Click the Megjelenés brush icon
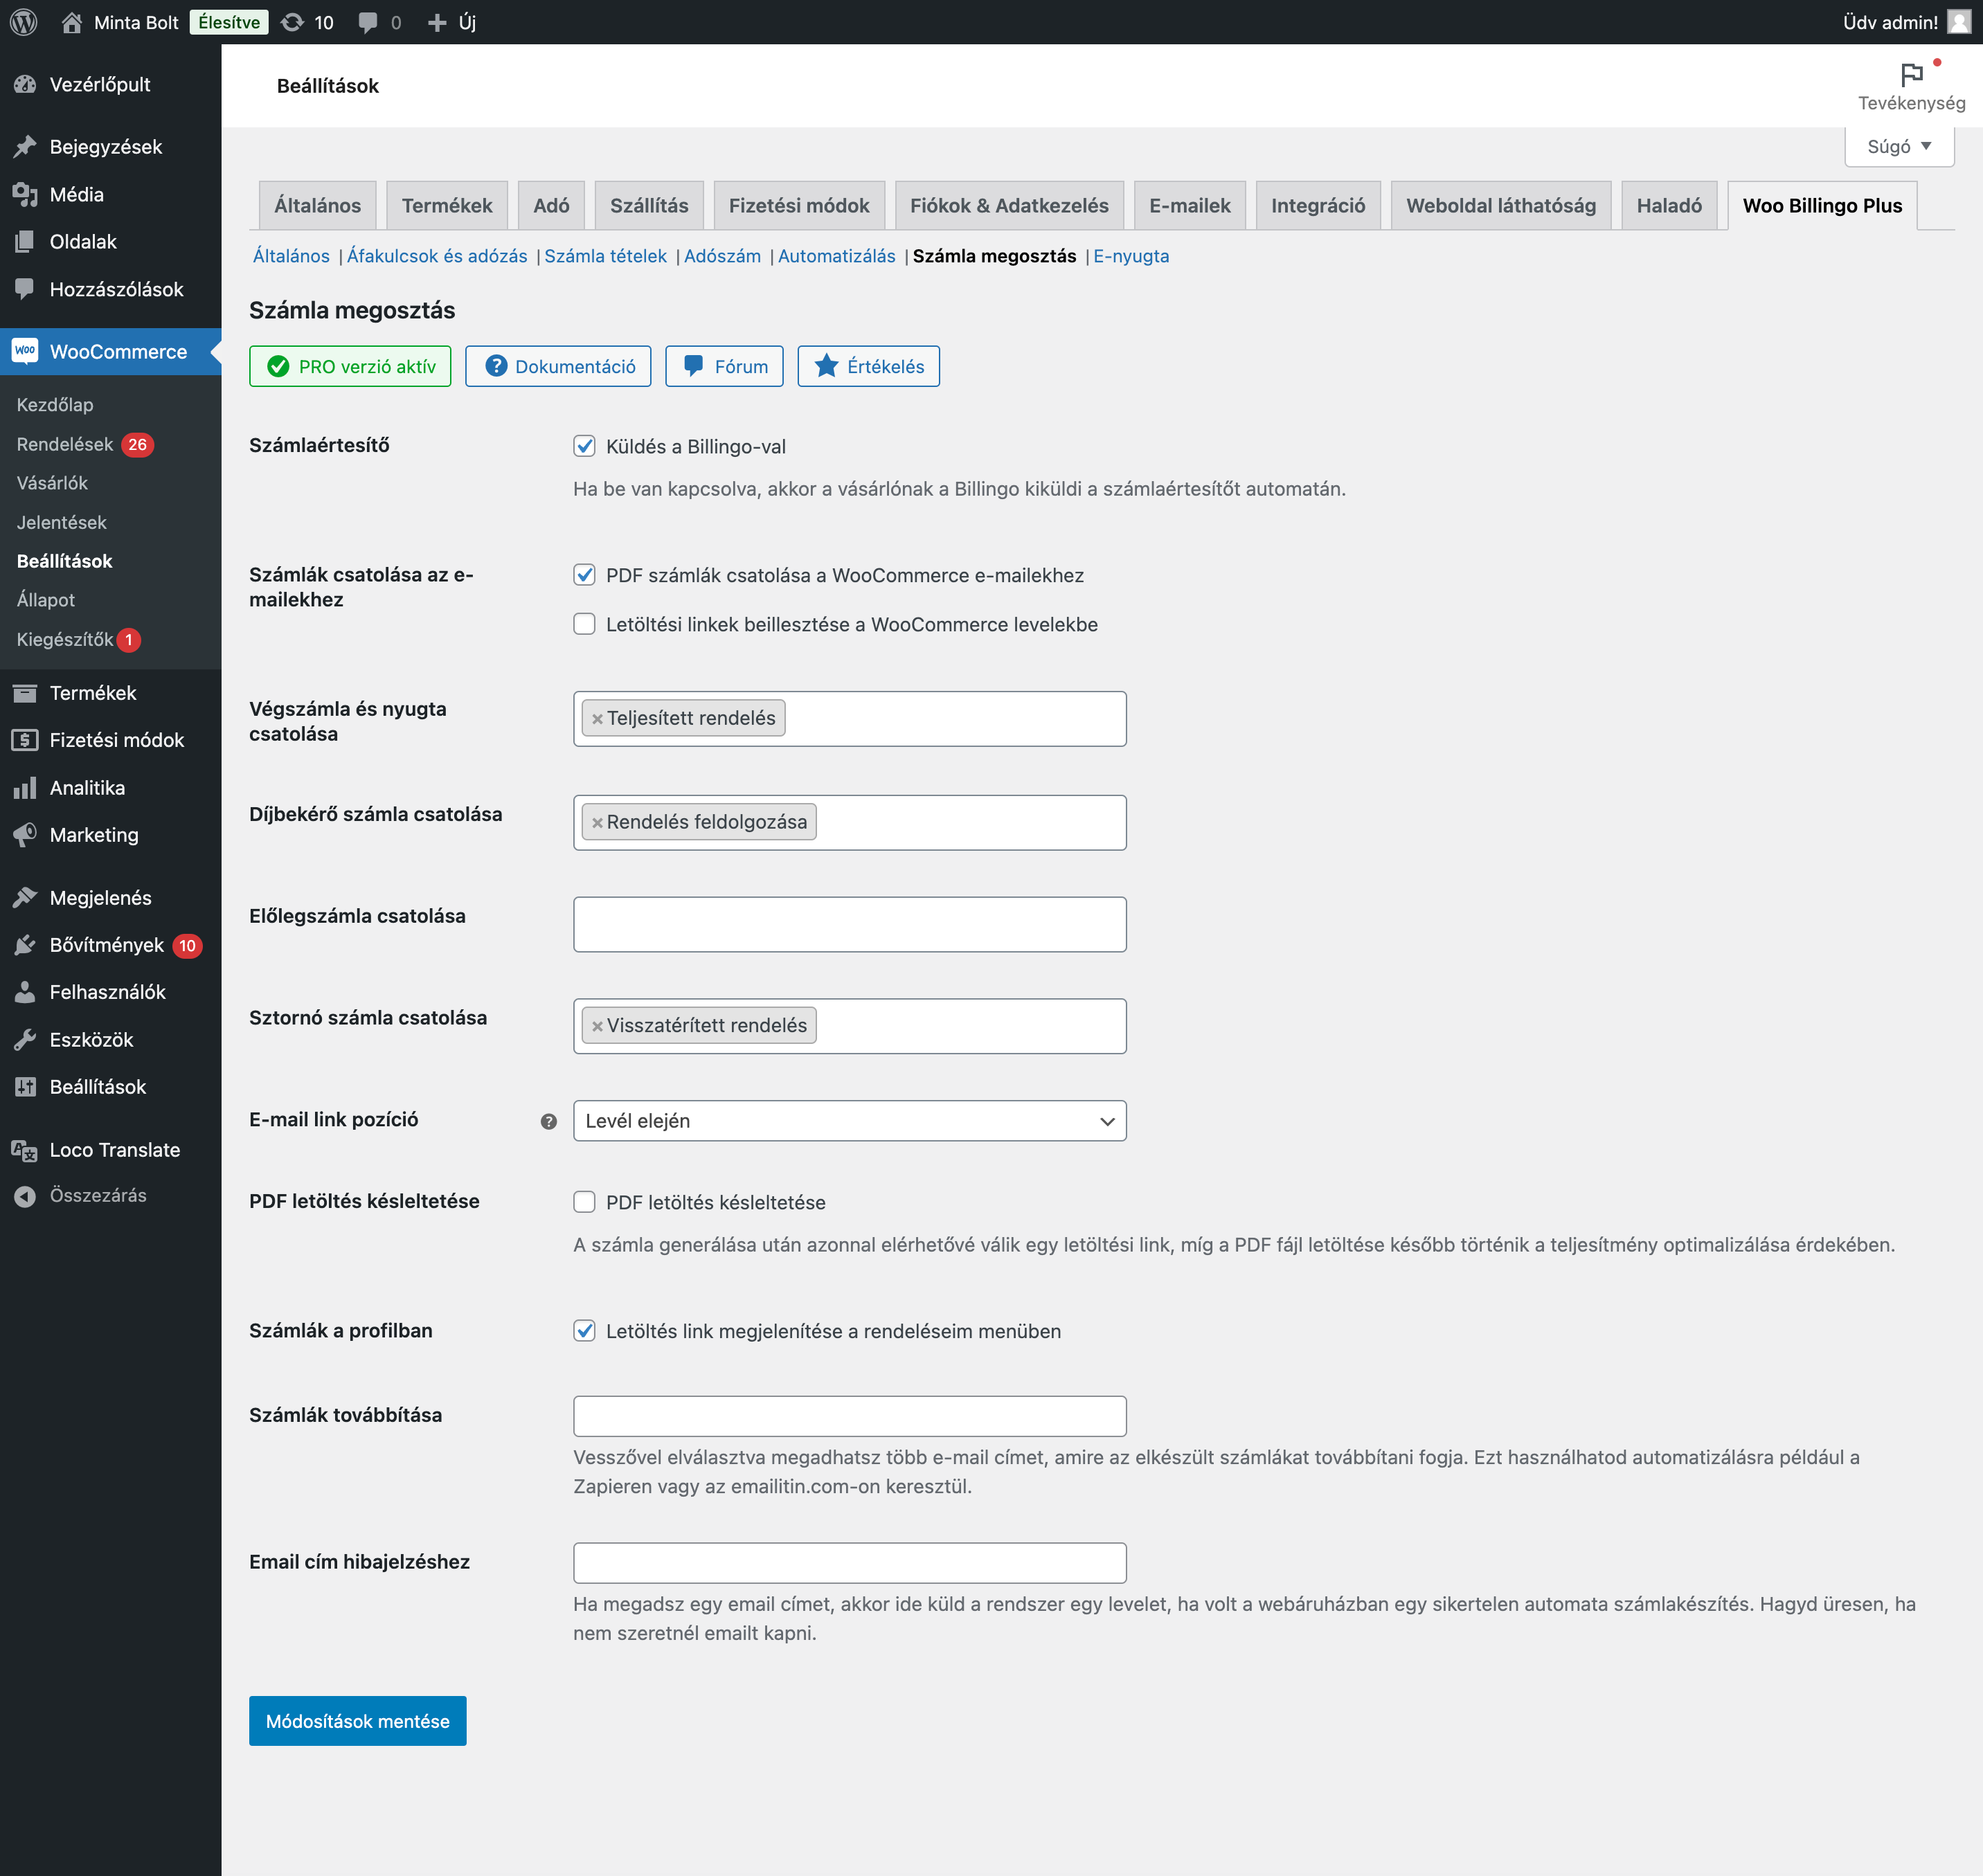Screen dimensions: 1983x1876 pyautogui.click(x=25, y=898)
